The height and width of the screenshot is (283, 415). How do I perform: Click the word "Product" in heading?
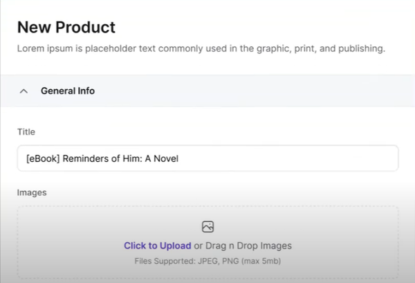(87, 28)
